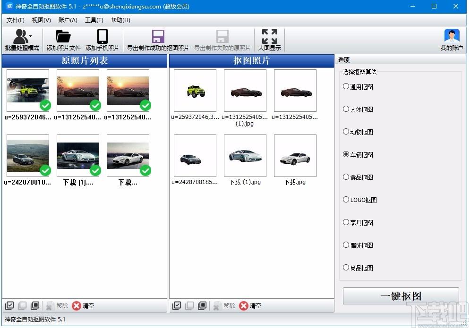Click green checkmark on u=242870818 photo
This screenshot has height=328, width=470.
[x=45, y=170]
